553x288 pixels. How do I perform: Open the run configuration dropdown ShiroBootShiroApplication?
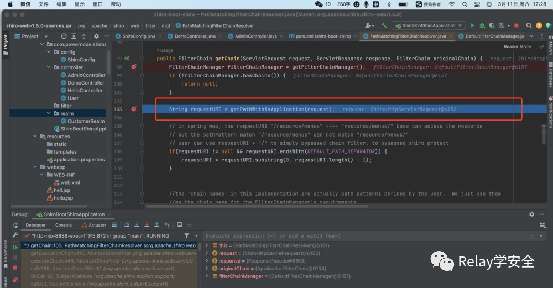pyautogui.click(x=429, y=25)
